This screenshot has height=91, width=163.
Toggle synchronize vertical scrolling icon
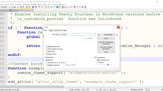[x=45, y=7]
